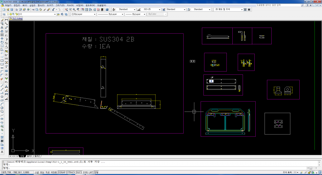Toggle the 극좌표 polar tracking button

click(53, 172)
